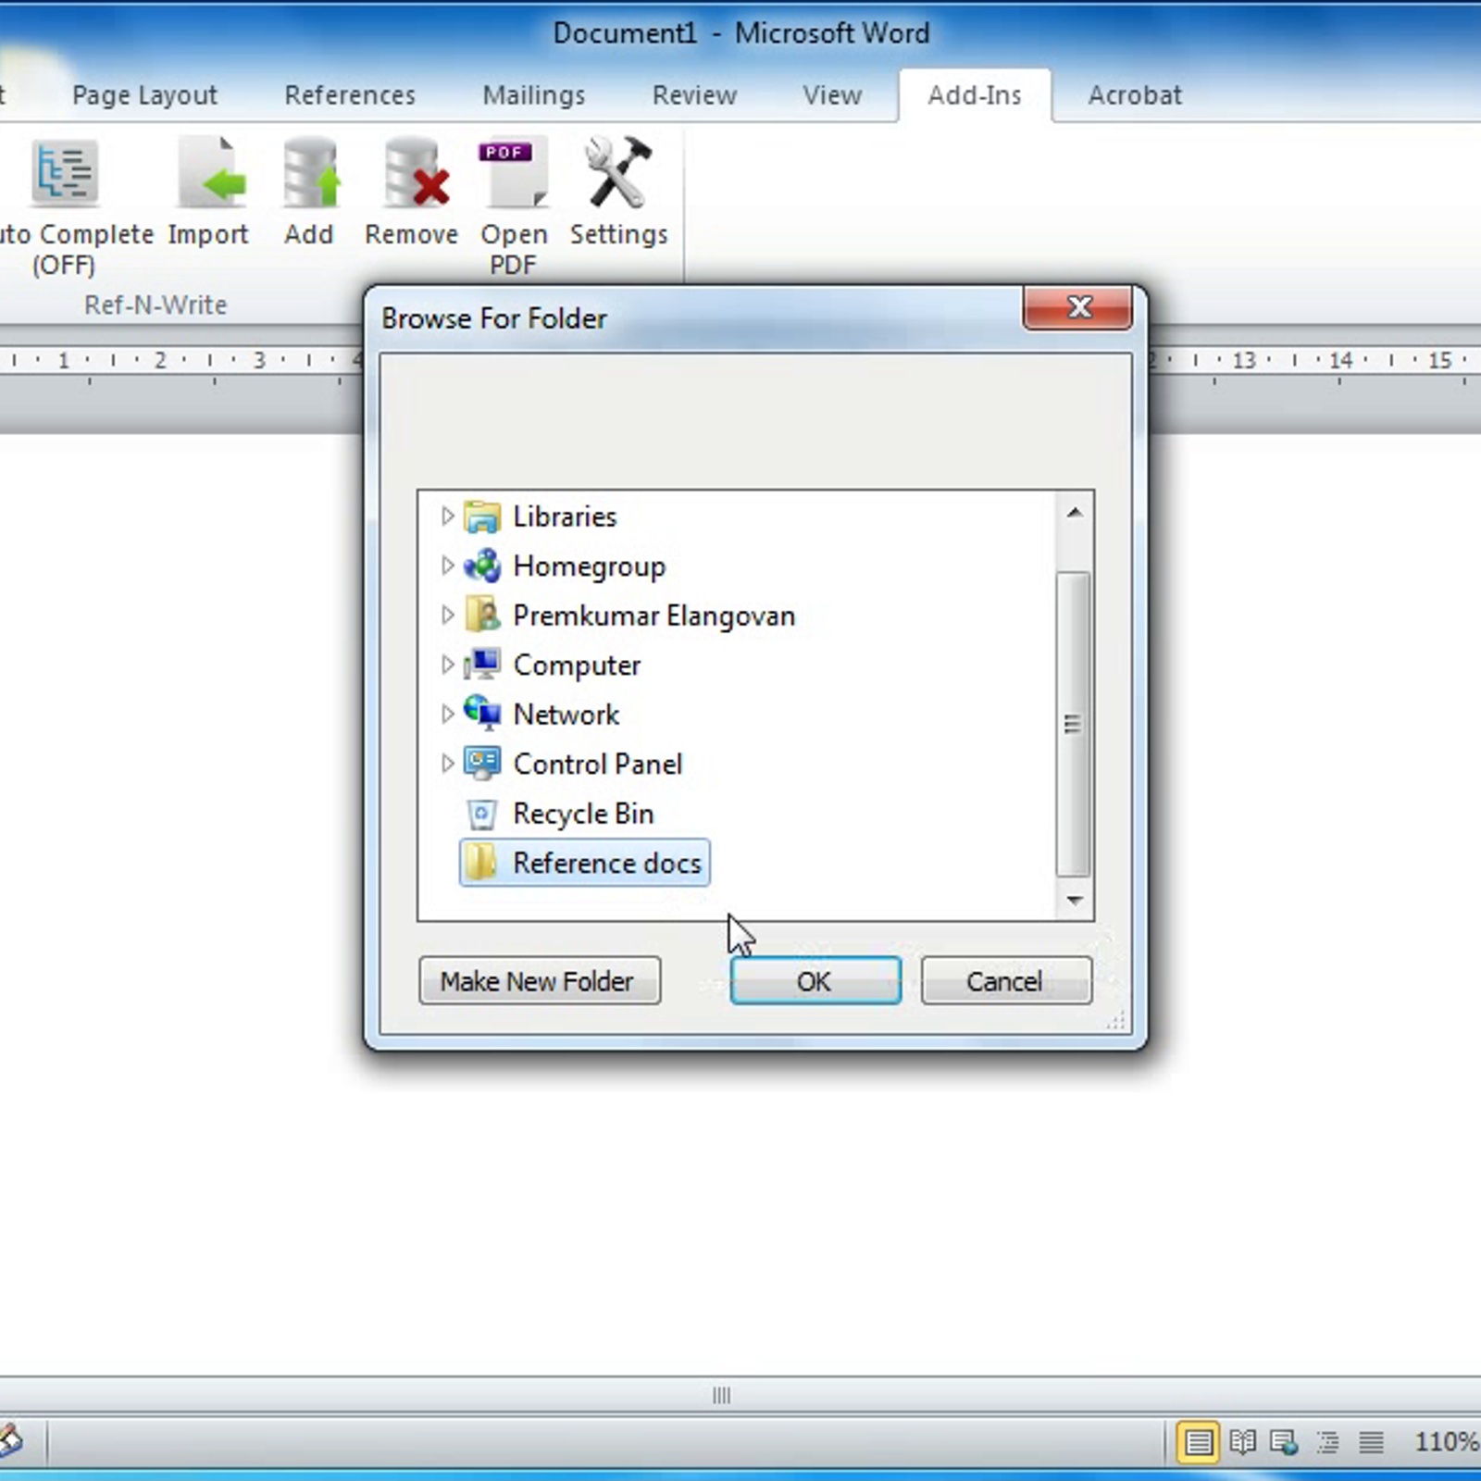1481x1481 pixels.
Task: Click the 110% zoom level indicator
Action: click(1446, 1442)
